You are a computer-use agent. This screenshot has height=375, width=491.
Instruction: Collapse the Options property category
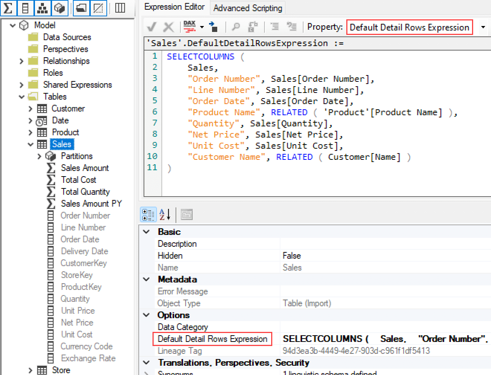coord(147,315)
